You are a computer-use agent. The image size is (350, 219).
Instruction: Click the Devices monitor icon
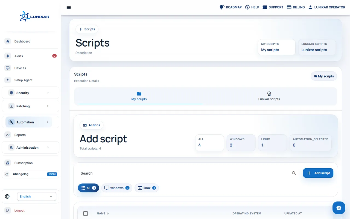point(8,68)
